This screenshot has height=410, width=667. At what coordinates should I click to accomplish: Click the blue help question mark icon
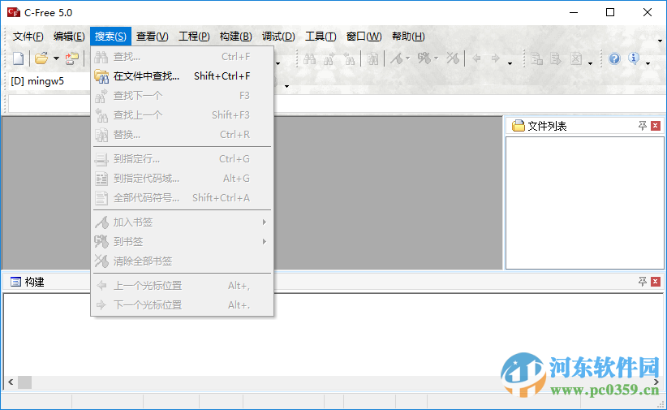613,58
